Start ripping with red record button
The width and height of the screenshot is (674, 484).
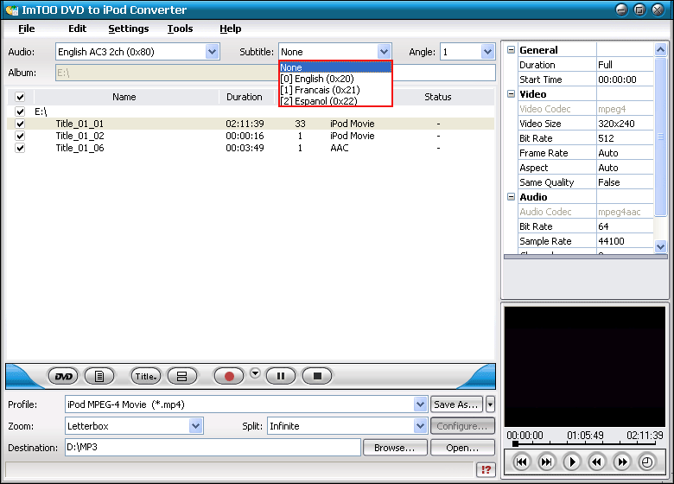(229, 377)
